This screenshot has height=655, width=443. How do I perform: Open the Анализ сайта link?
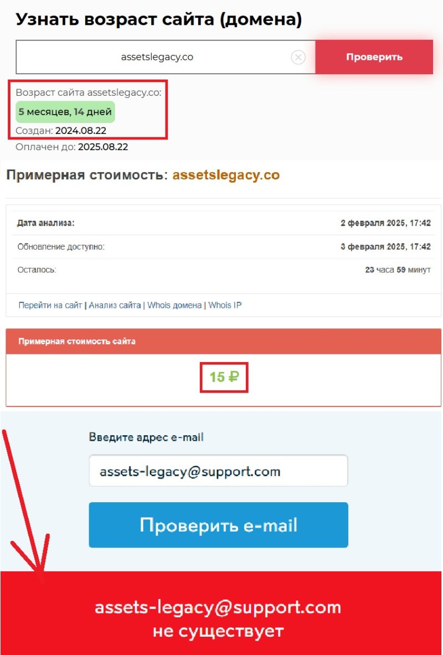tap(115, 306)
